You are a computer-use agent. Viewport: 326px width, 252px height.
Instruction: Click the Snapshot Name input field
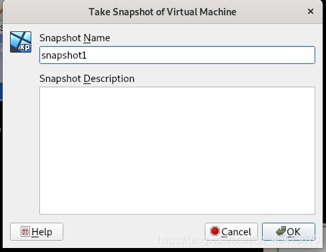(177, 55)
